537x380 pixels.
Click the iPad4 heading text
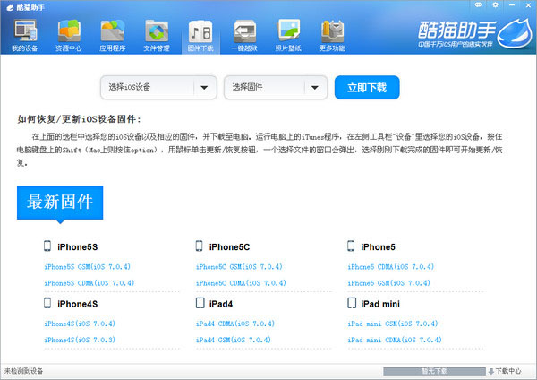221,304
